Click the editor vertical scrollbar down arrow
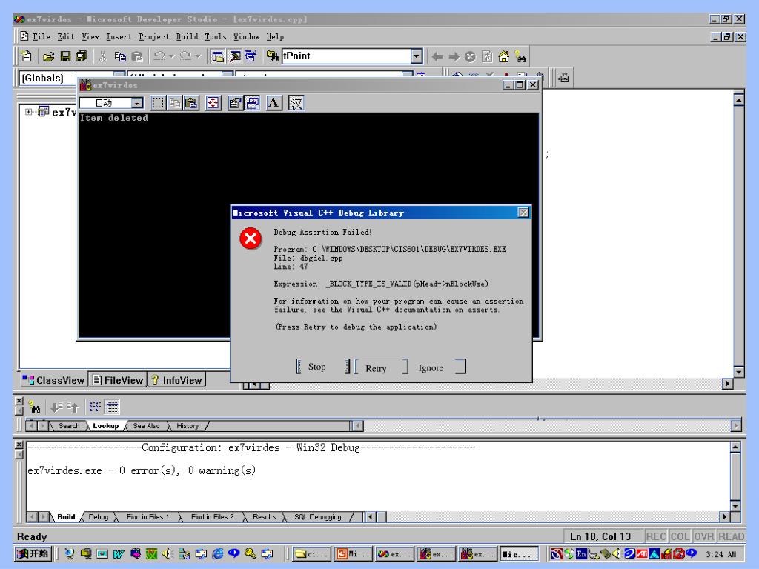 tap(739, 372)
